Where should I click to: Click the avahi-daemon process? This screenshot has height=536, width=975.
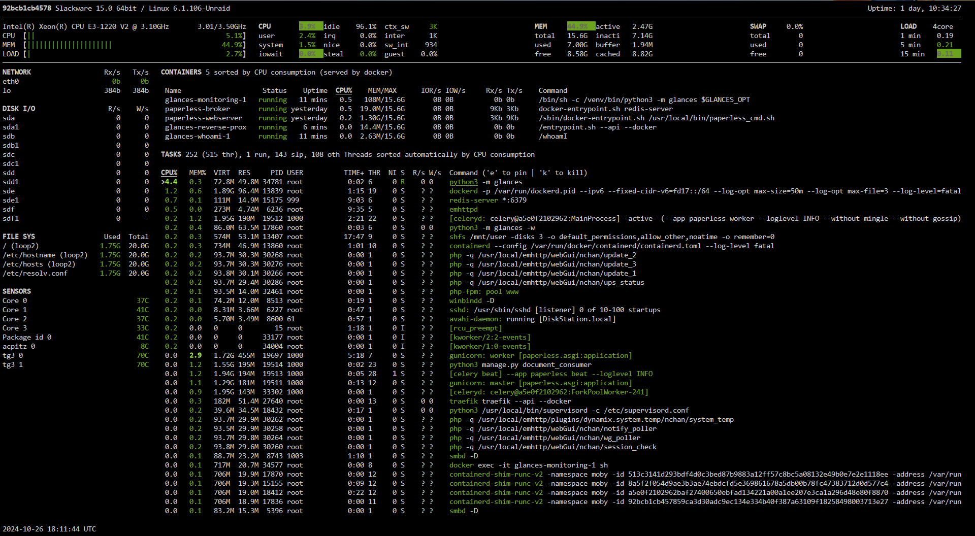[x=533, y=319]
